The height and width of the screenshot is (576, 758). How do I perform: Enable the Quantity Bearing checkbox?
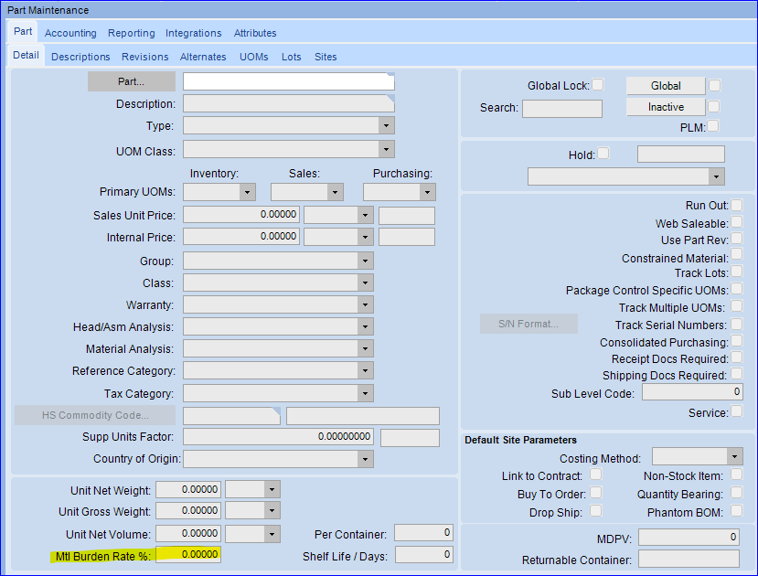[x=737, y=493]
